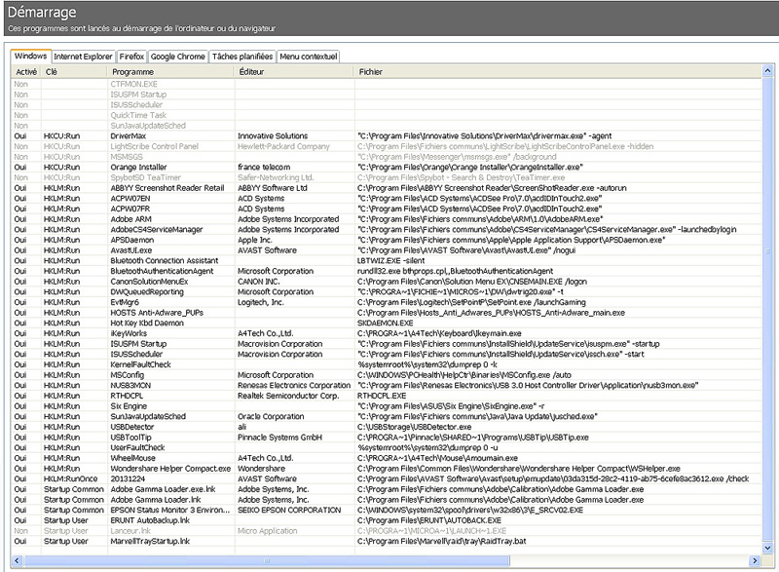
Task: Select the 20131224 RunOnce entry
Action: (x=387, y=479)
